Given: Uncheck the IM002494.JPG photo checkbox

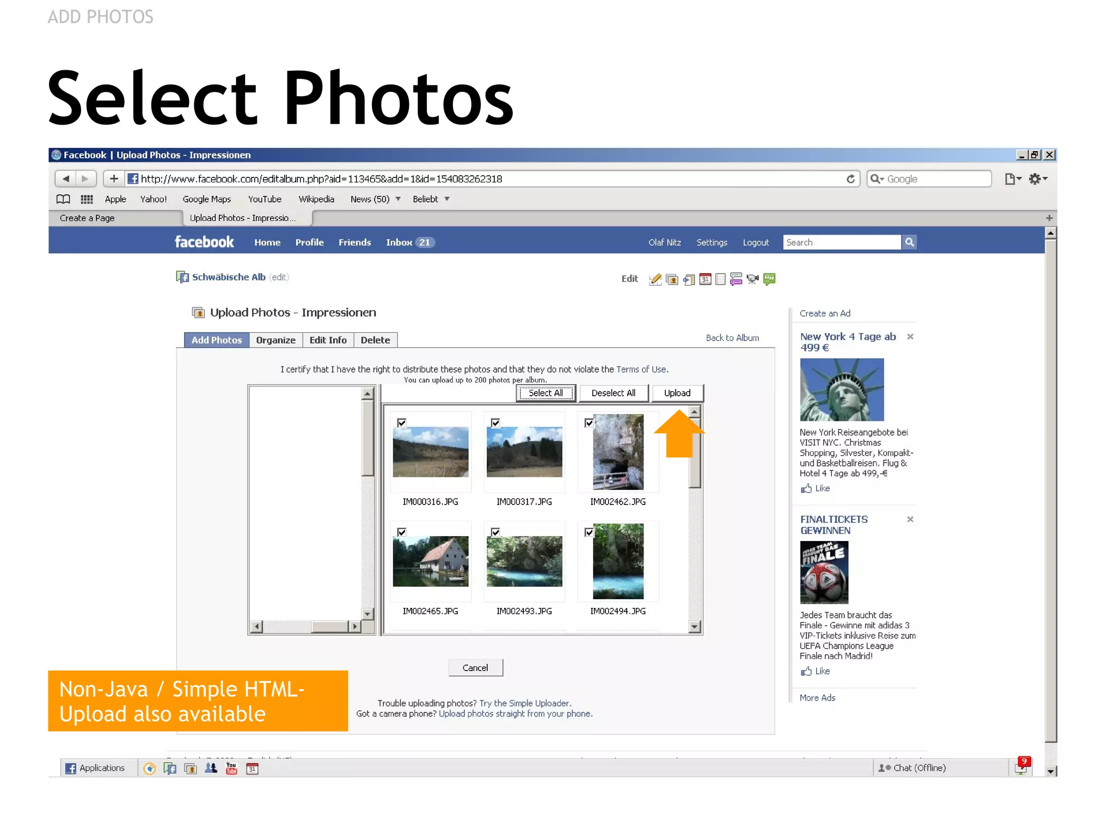Looking at the screenshot, I should click(x=589, y=532).
